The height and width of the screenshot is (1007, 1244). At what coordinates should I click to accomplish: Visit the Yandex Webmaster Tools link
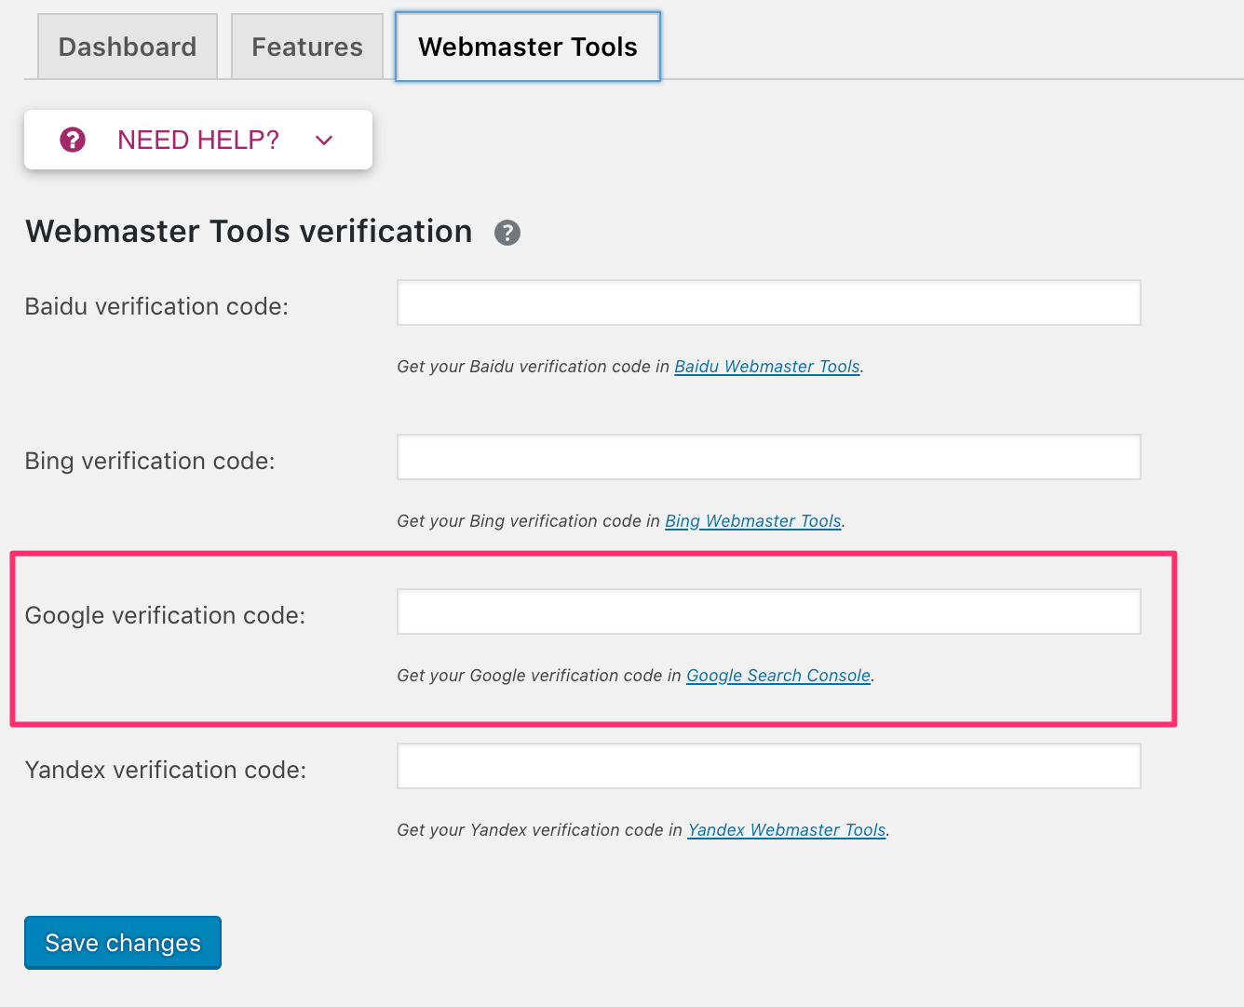786,830
